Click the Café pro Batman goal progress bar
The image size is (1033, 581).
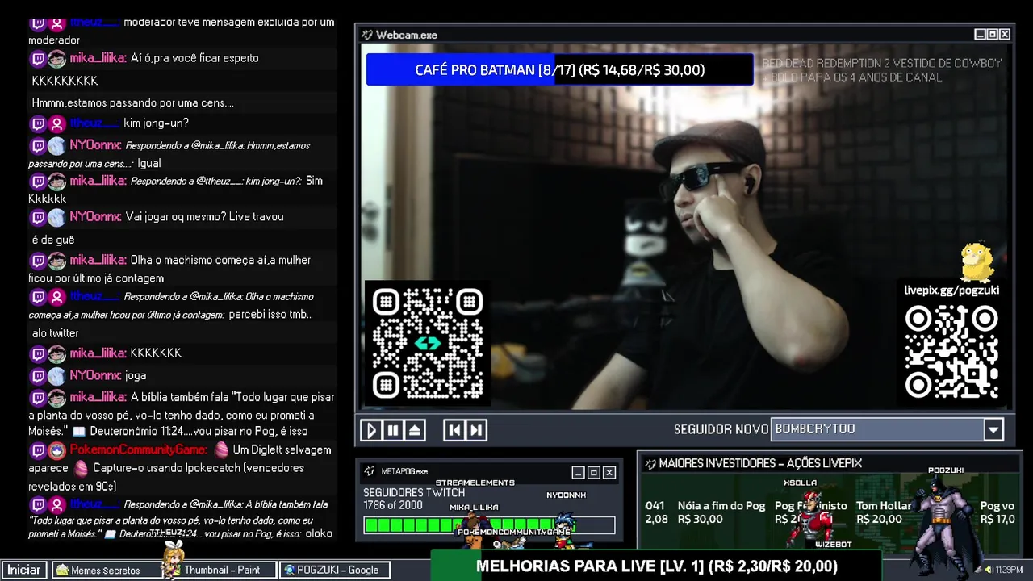pos(559,70)
